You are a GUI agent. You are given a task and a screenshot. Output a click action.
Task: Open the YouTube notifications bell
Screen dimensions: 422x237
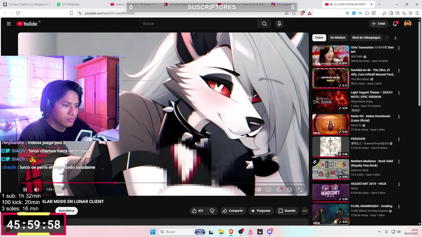click(395, 24)
